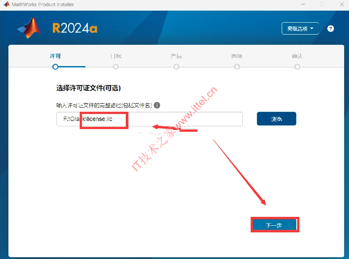Viewport: 349px width, 259px height.
Task: Proceed with the 下一步 button
Action: pyautogui.click(x=275, y=225)
